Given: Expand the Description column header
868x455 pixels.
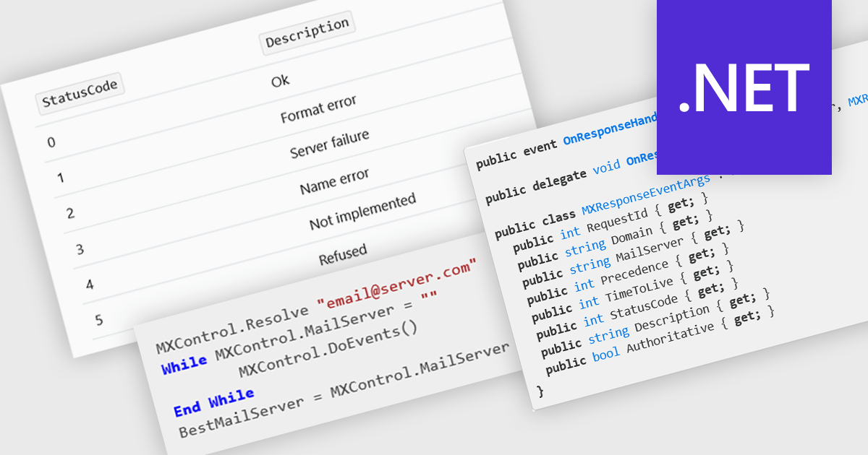Looking at the screenshot, I should click(308, 32).
